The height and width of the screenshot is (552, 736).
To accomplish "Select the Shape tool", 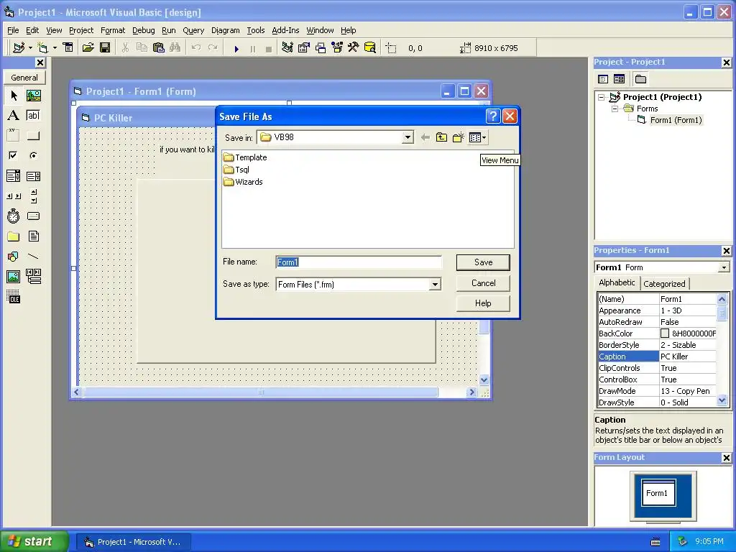I will pos(14,257).
